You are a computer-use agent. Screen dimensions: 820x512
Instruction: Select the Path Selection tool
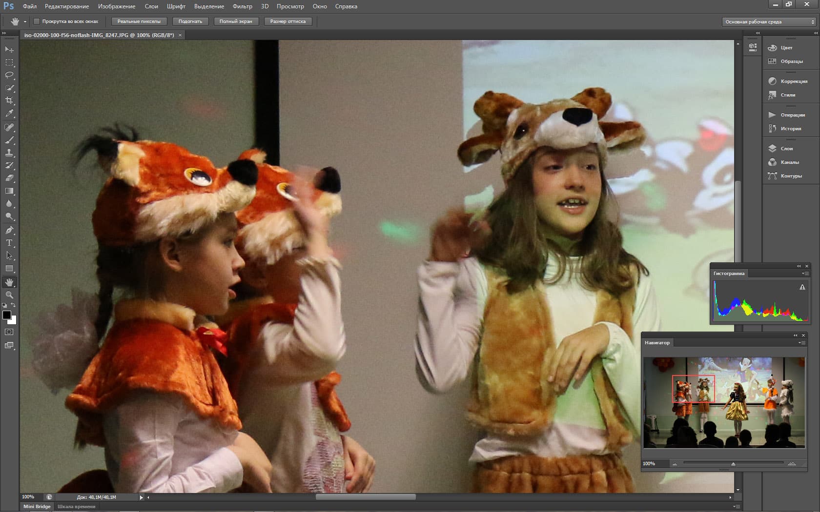click(x=9, y=256)
